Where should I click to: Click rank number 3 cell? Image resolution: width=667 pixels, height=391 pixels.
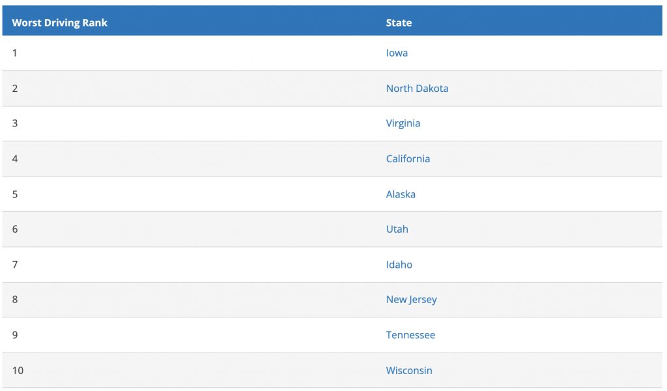[15, 123]
